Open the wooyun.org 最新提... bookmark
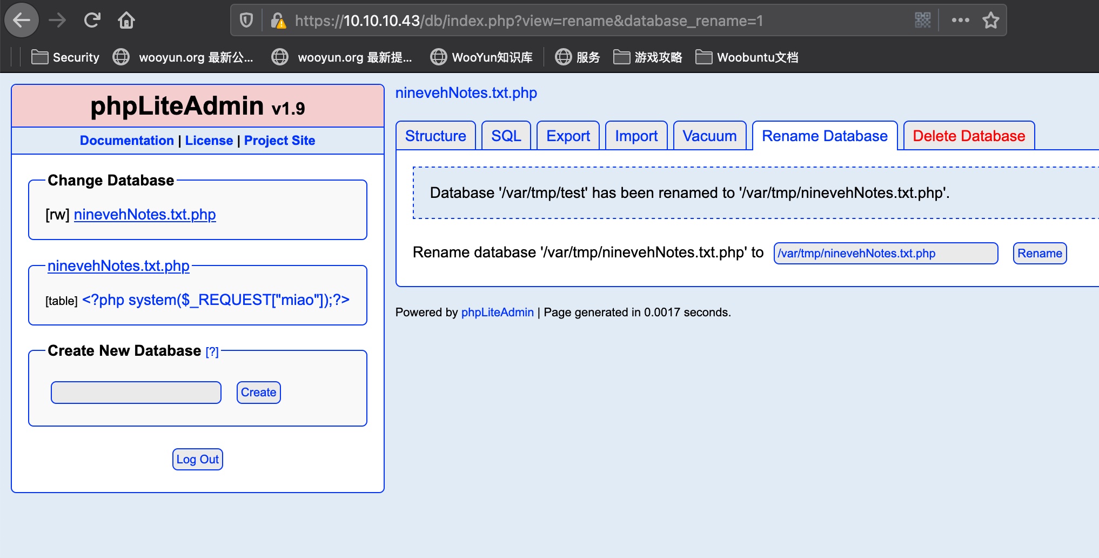The image size is (1099, 558). coord(341,57)
